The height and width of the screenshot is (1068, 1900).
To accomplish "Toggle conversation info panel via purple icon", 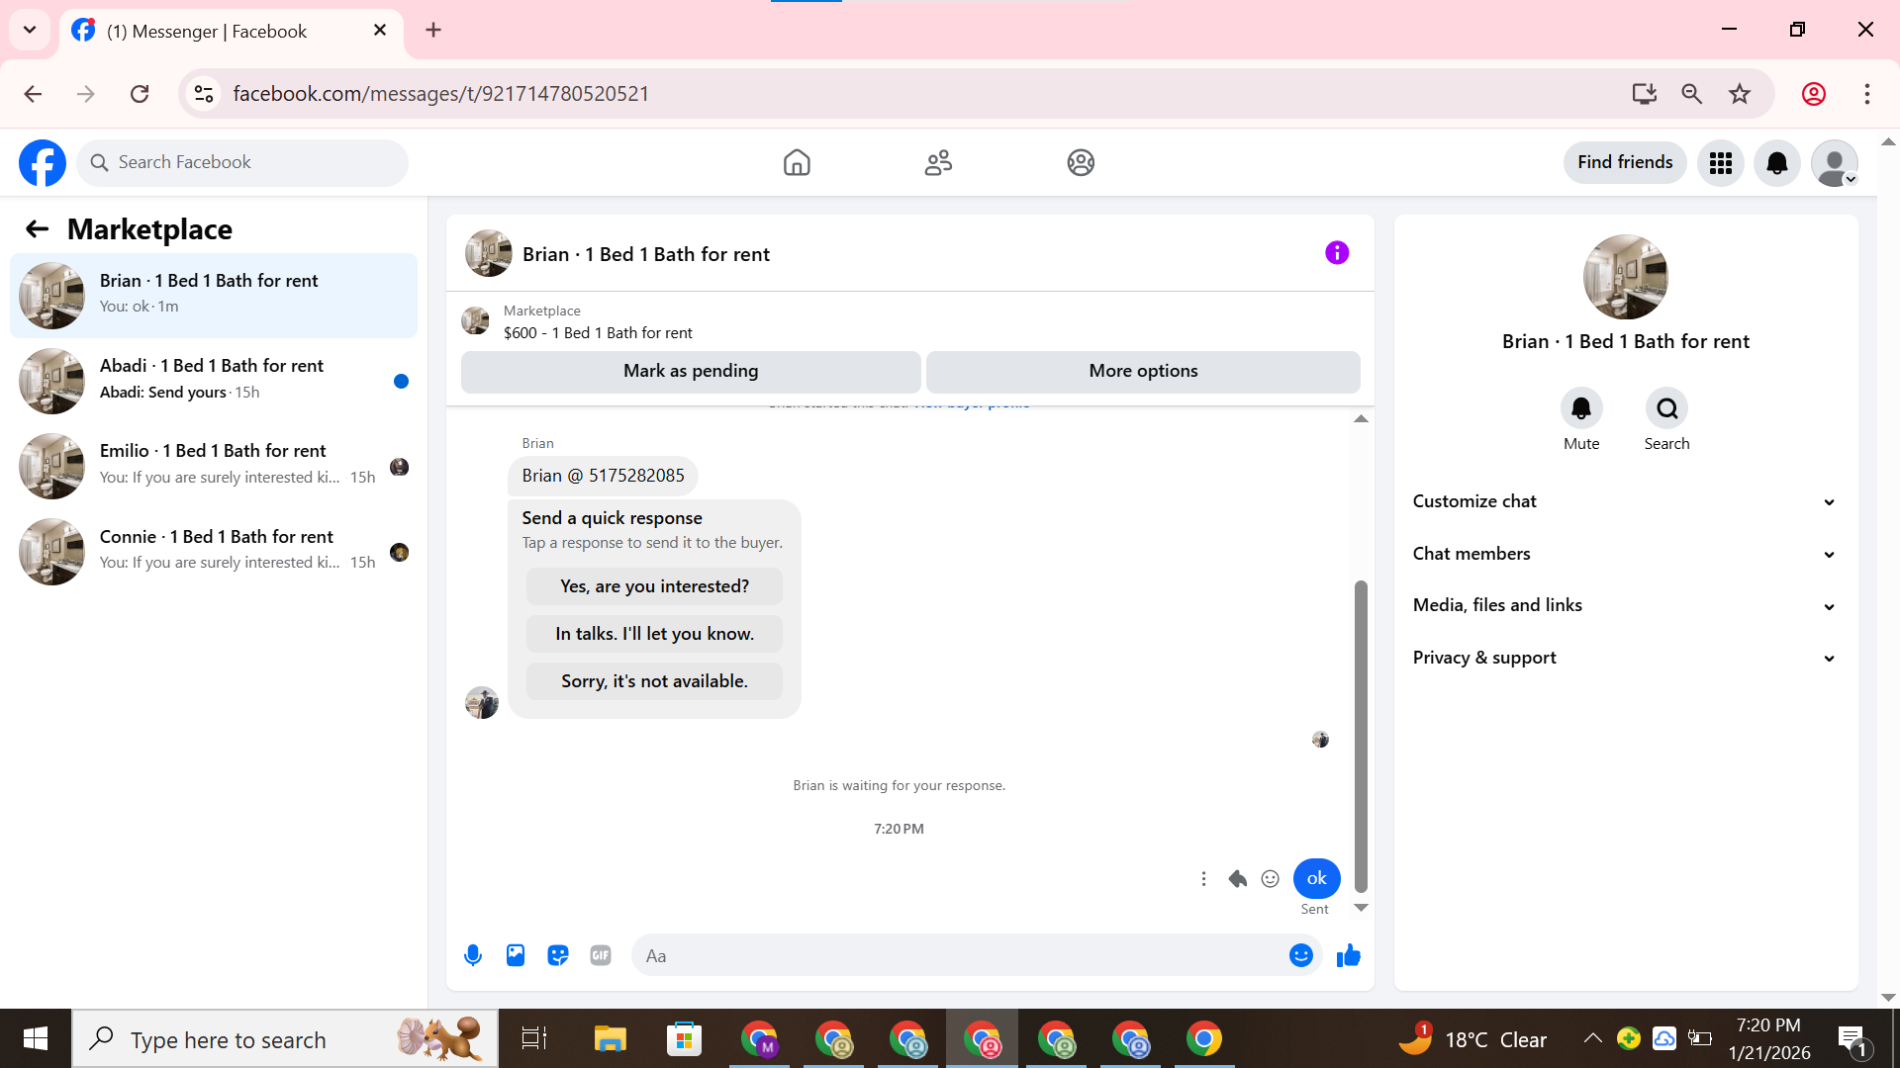I will (x=1337, y=253).
